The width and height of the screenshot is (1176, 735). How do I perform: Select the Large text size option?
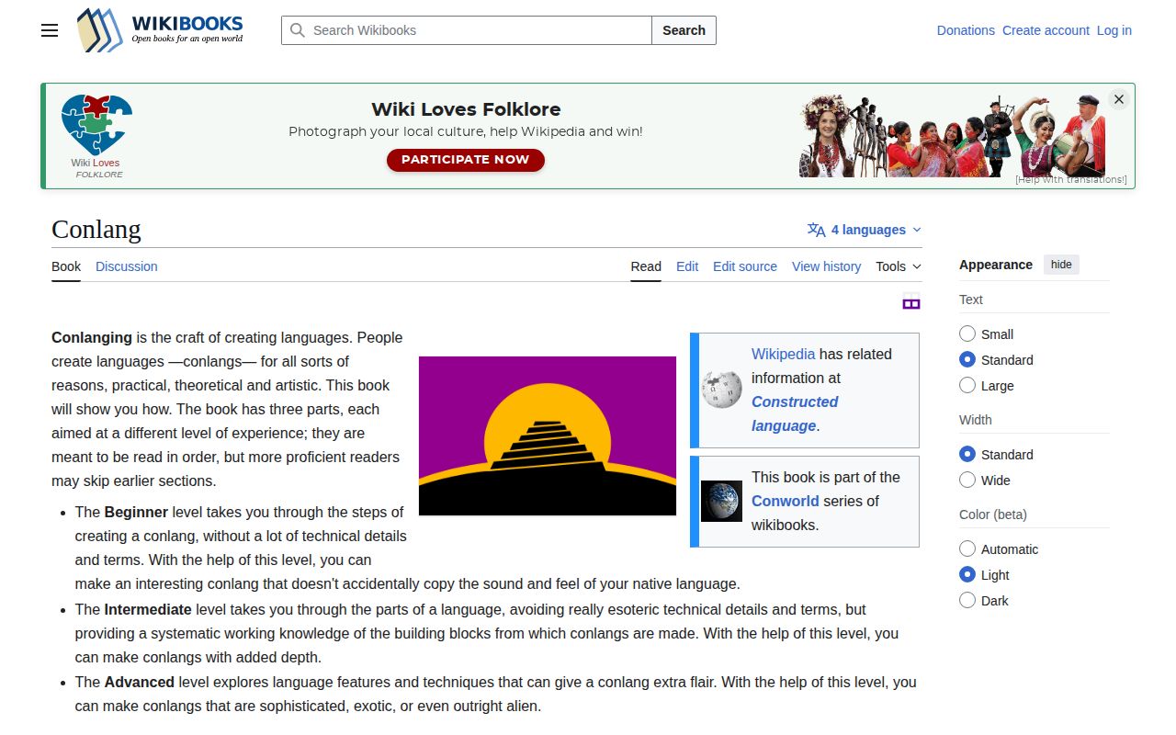click(967, 386)
